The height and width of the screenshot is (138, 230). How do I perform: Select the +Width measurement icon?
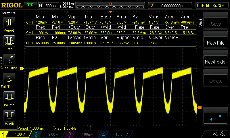(x=9, y=97)
